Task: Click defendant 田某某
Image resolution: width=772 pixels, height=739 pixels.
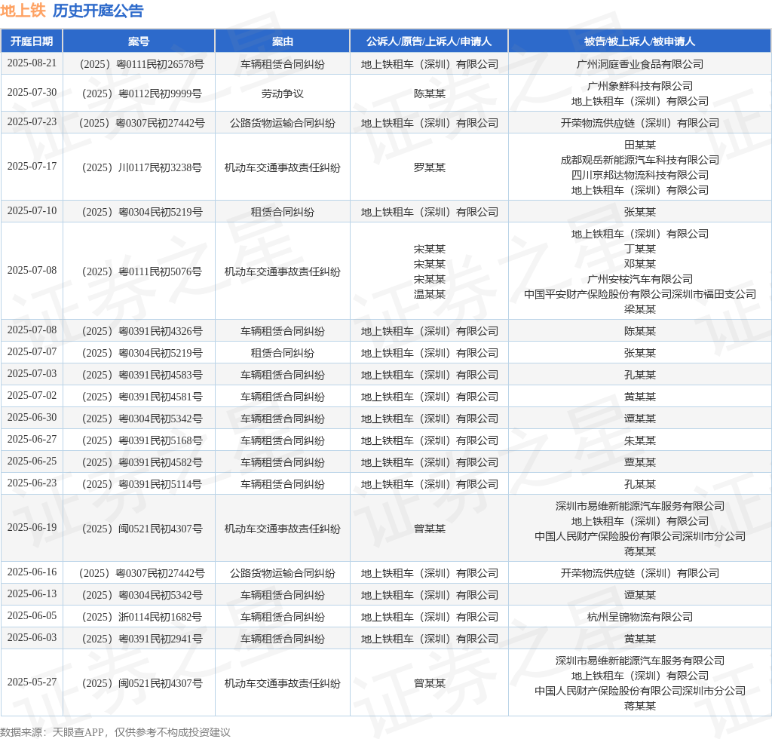Action: coord(640,145)
